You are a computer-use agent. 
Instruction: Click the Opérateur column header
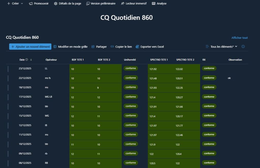click(x=51, y=60)
